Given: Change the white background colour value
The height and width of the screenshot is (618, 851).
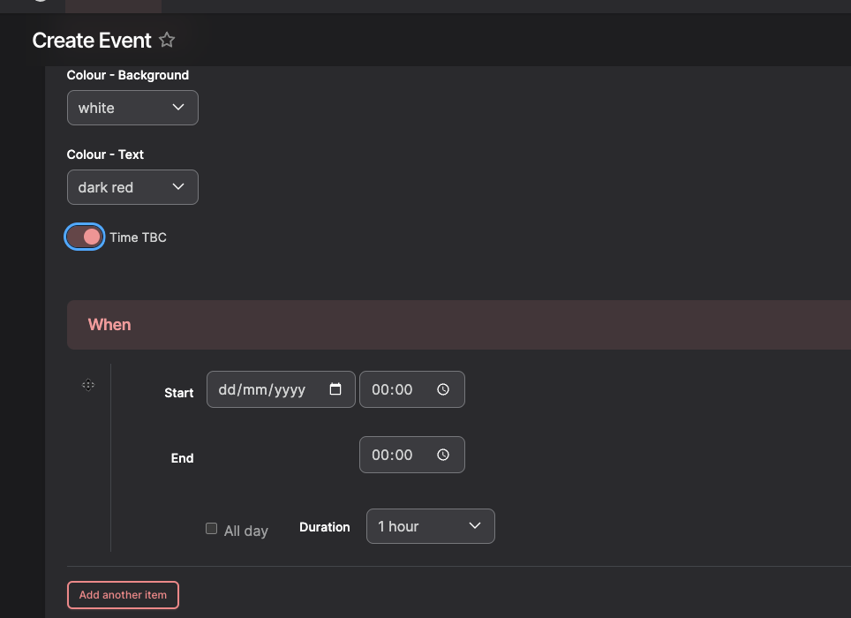Looking at the screenshot, I should pos(132,107).
